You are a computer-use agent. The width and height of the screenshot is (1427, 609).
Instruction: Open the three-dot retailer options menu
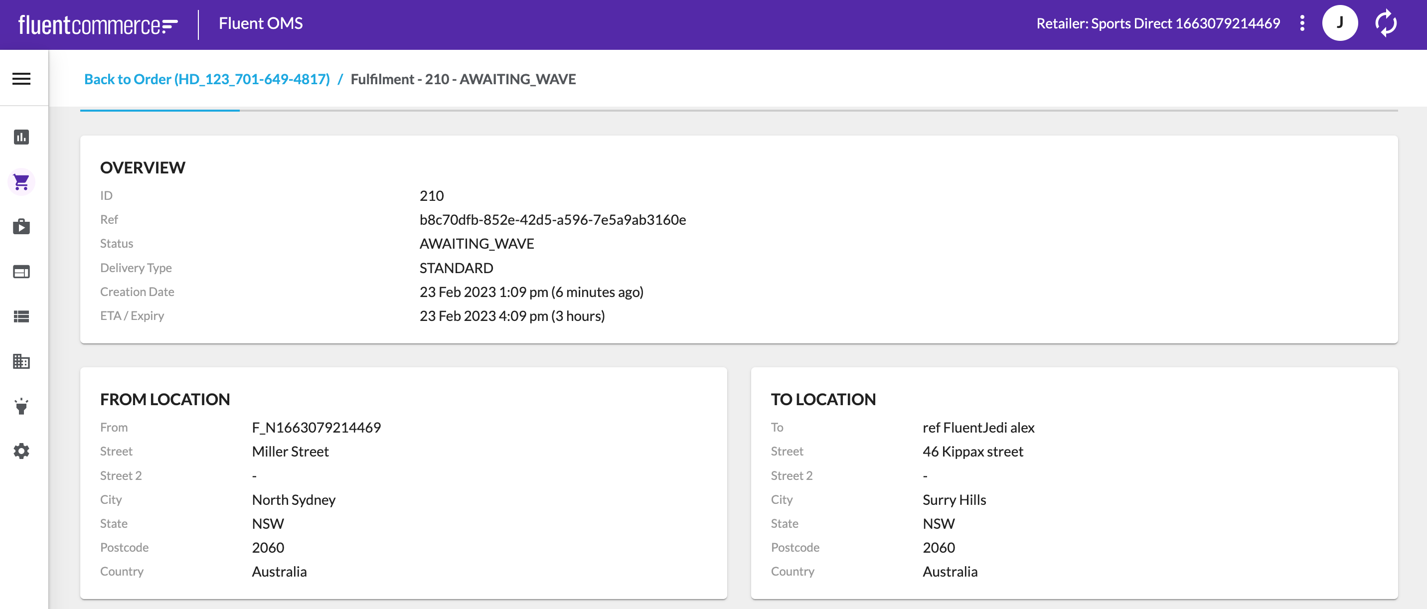click(1302, 23)
